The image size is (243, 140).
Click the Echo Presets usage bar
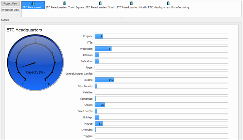(x=161, y=86)
